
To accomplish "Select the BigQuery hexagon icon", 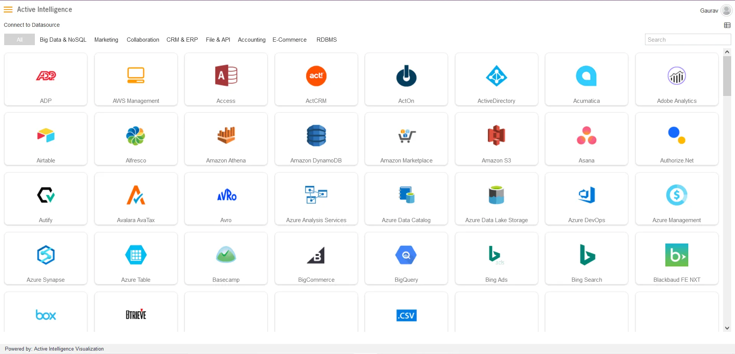I will point(406,255).
